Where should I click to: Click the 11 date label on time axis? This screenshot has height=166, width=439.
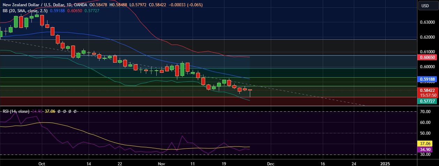click(192, 163)
